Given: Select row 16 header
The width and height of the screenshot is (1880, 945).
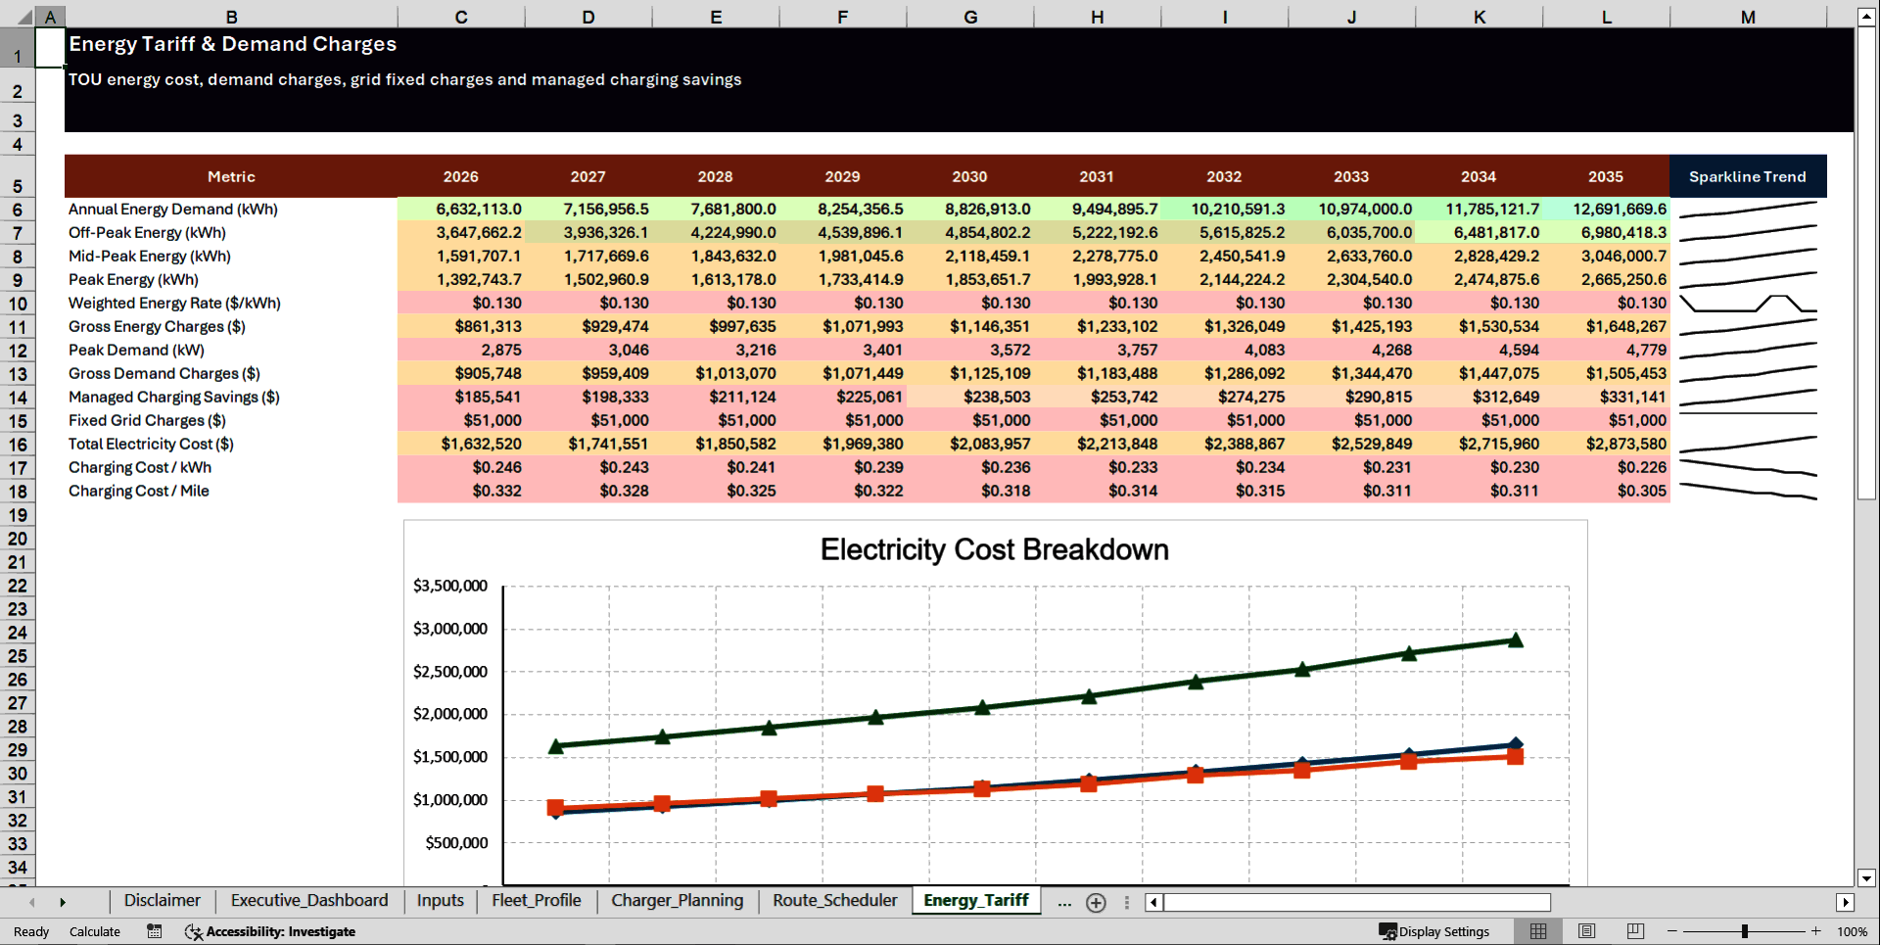Looking at the screenshot, I should (x=18, y=445).
